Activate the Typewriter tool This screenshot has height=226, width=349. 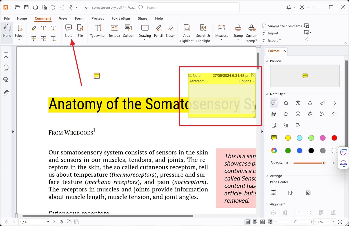pyautogui.click(x=98, y=31)
